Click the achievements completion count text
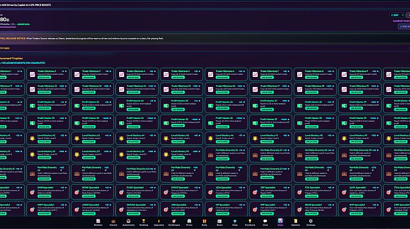The width and height of the screenshot is (410, 229). (x=23, y=63)
